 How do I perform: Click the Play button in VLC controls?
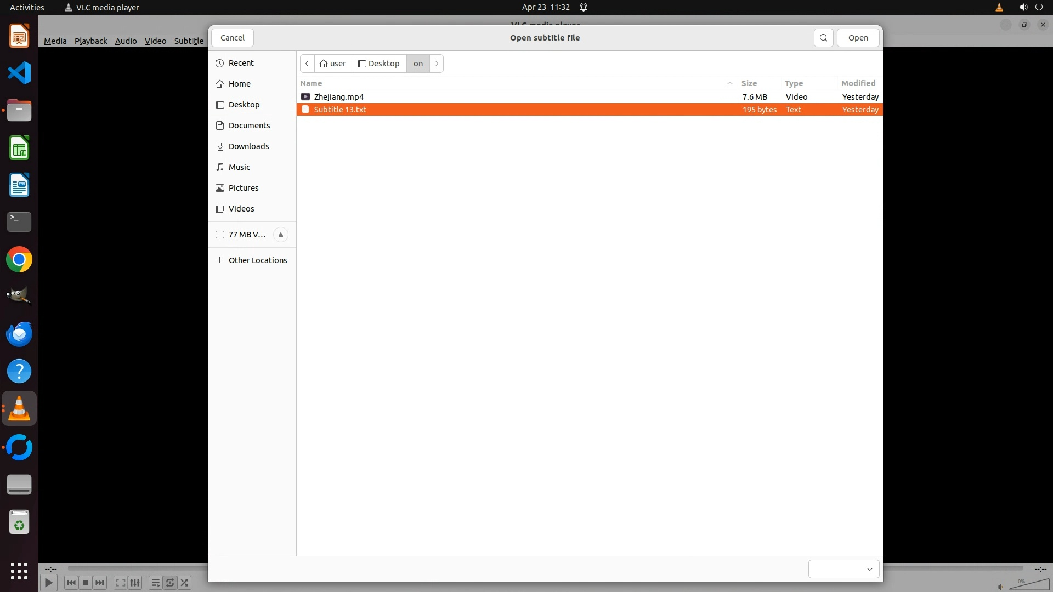48,583
